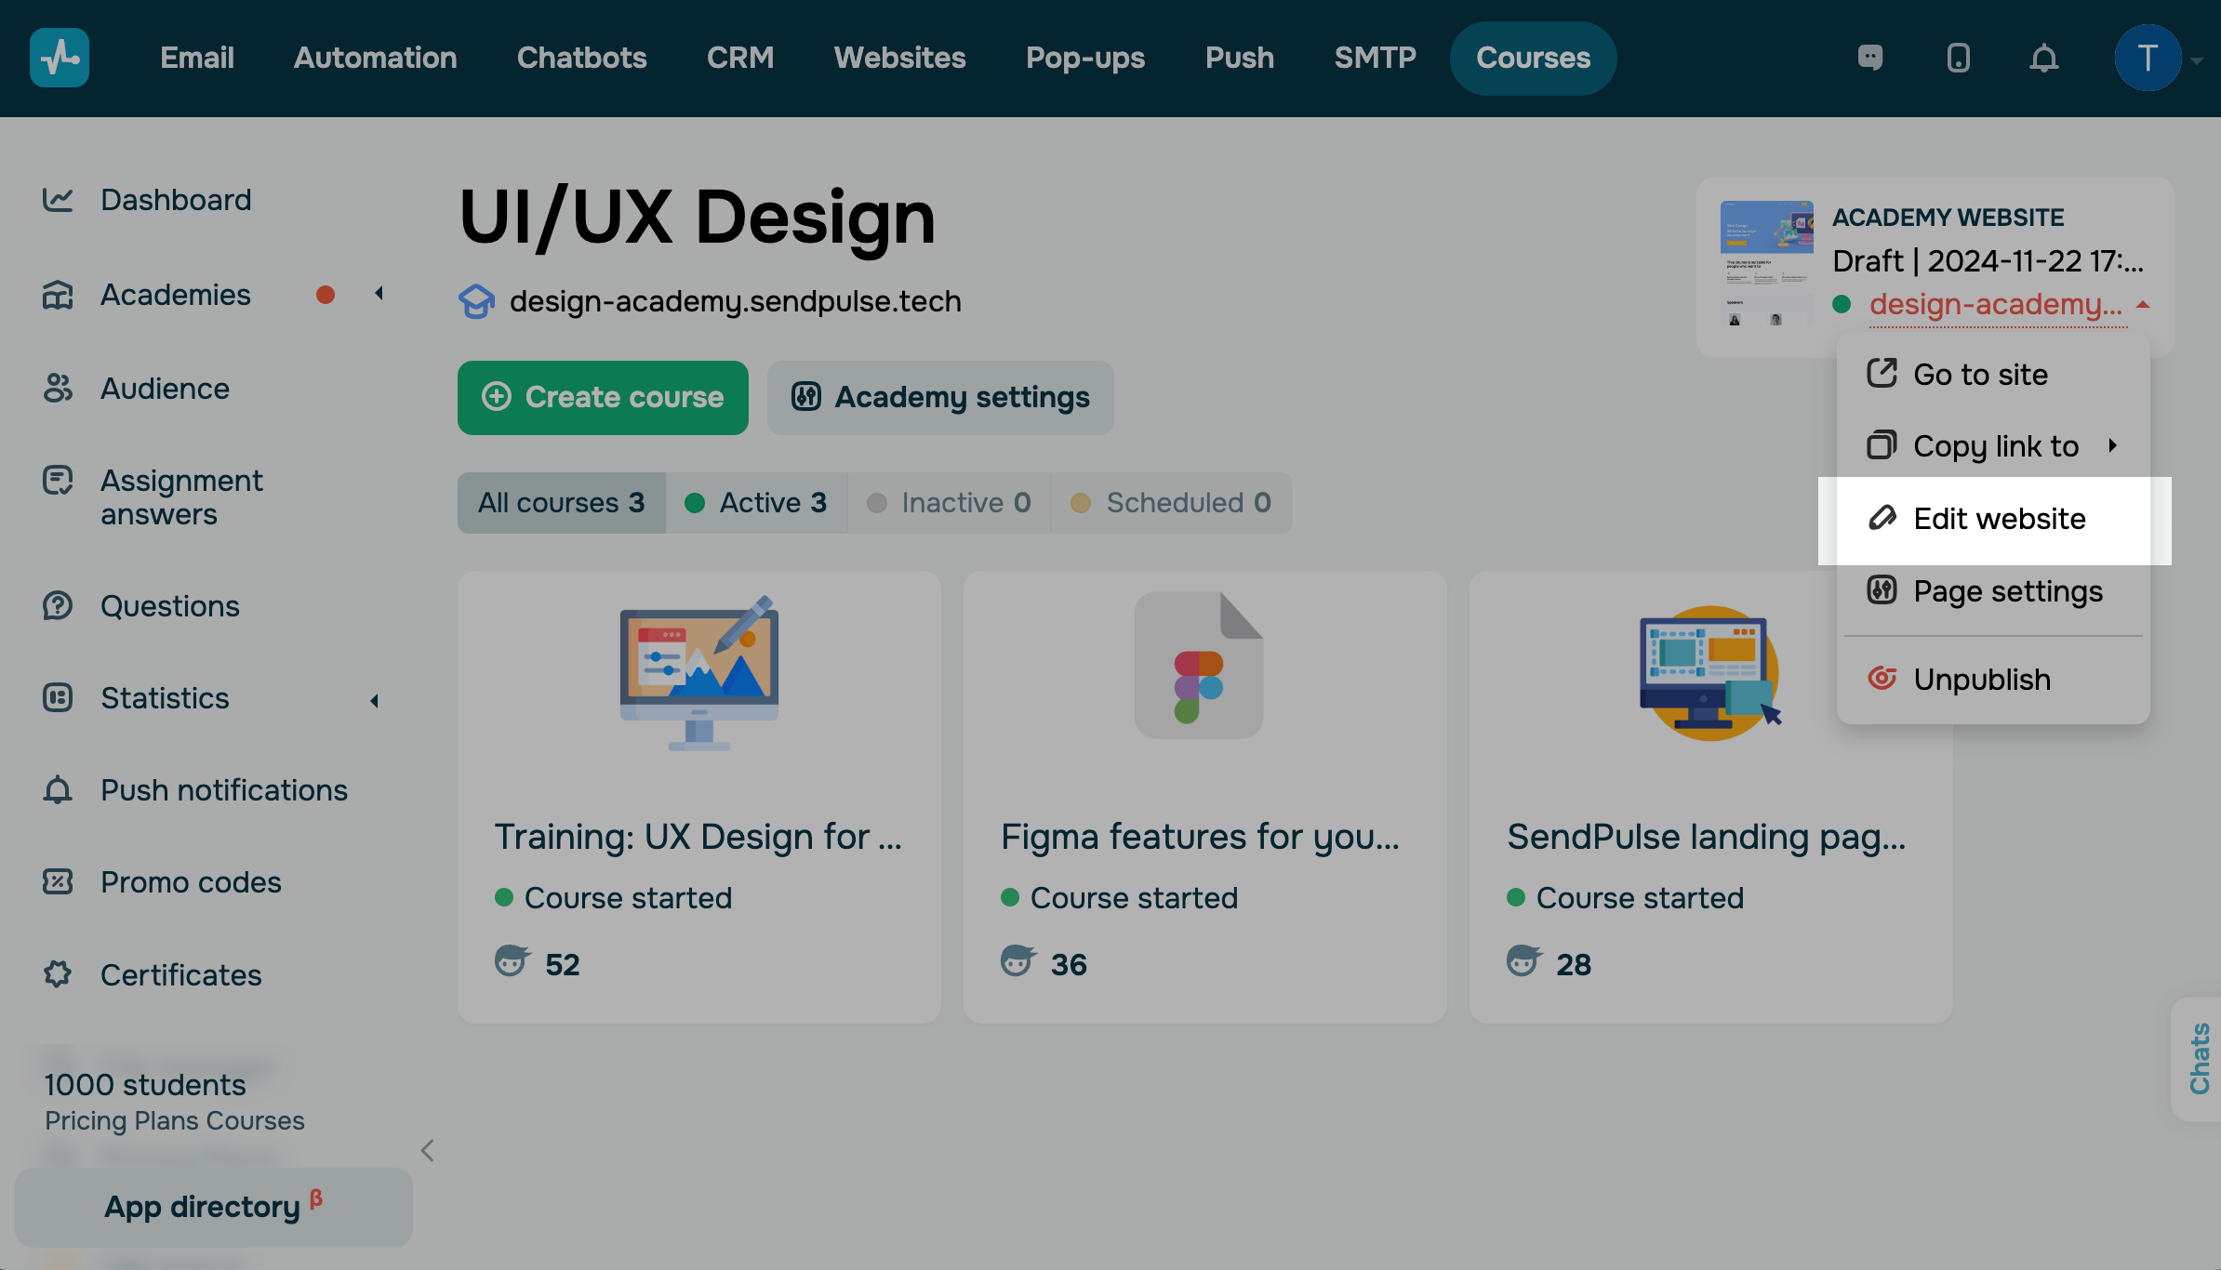Click the SendPulse logo icon
2221x1270 pixels.
coord(60,58)
